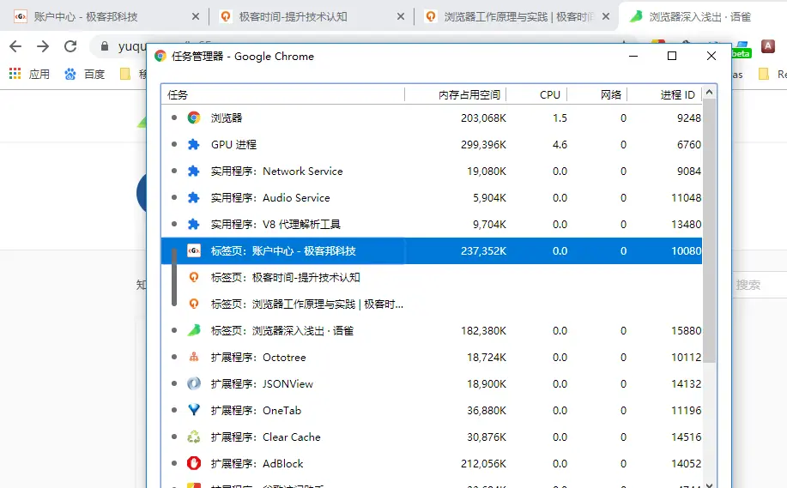The image size is (787, 488).
Task: Click memory value 212,056K
Action: tap(483, 463)
